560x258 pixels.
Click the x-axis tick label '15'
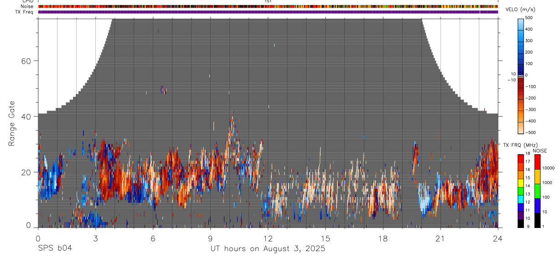pyautogui.click(x=325, y=238)
